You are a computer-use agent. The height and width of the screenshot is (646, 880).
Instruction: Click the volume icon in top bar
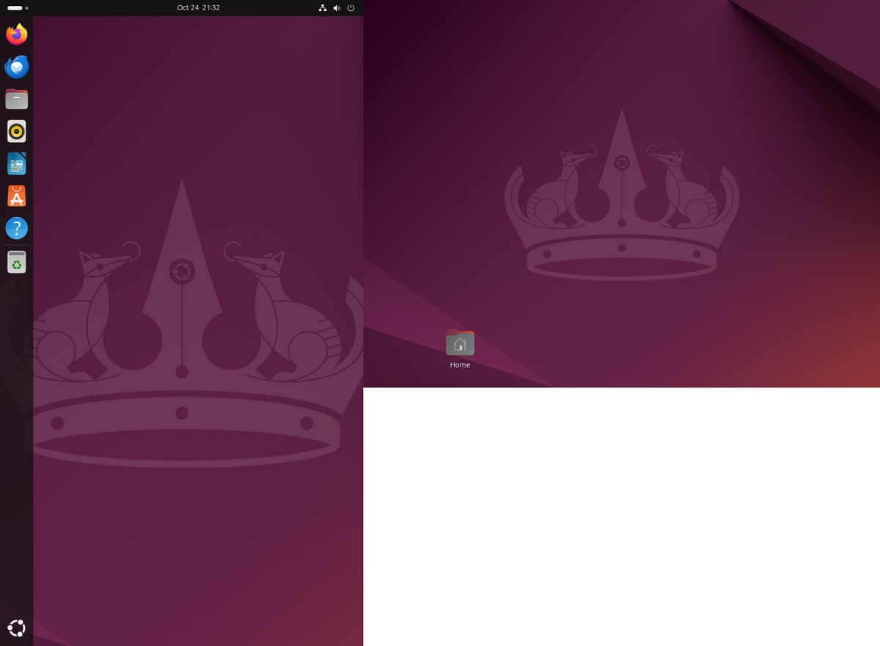[337, 8]
